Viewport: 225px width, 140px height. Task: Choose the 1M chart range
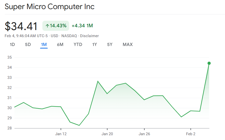44,45
